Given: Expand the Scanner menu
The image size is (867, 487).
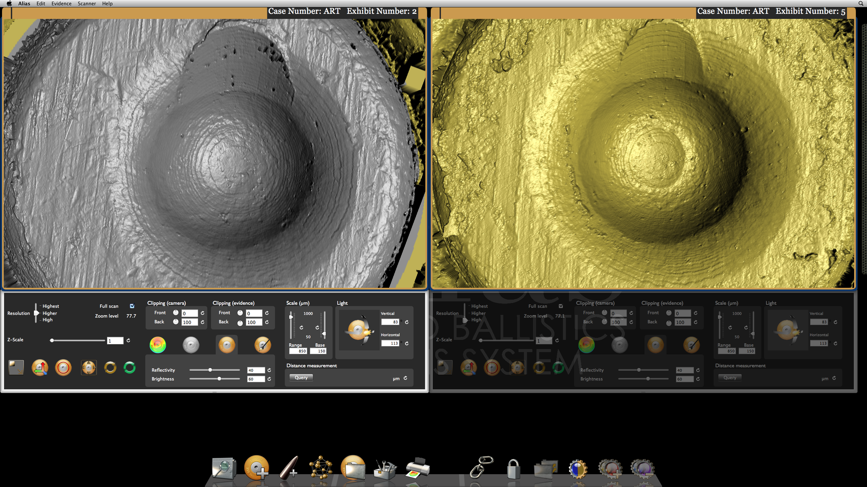Looking at the screenshot, I should (x=87, y=3).
